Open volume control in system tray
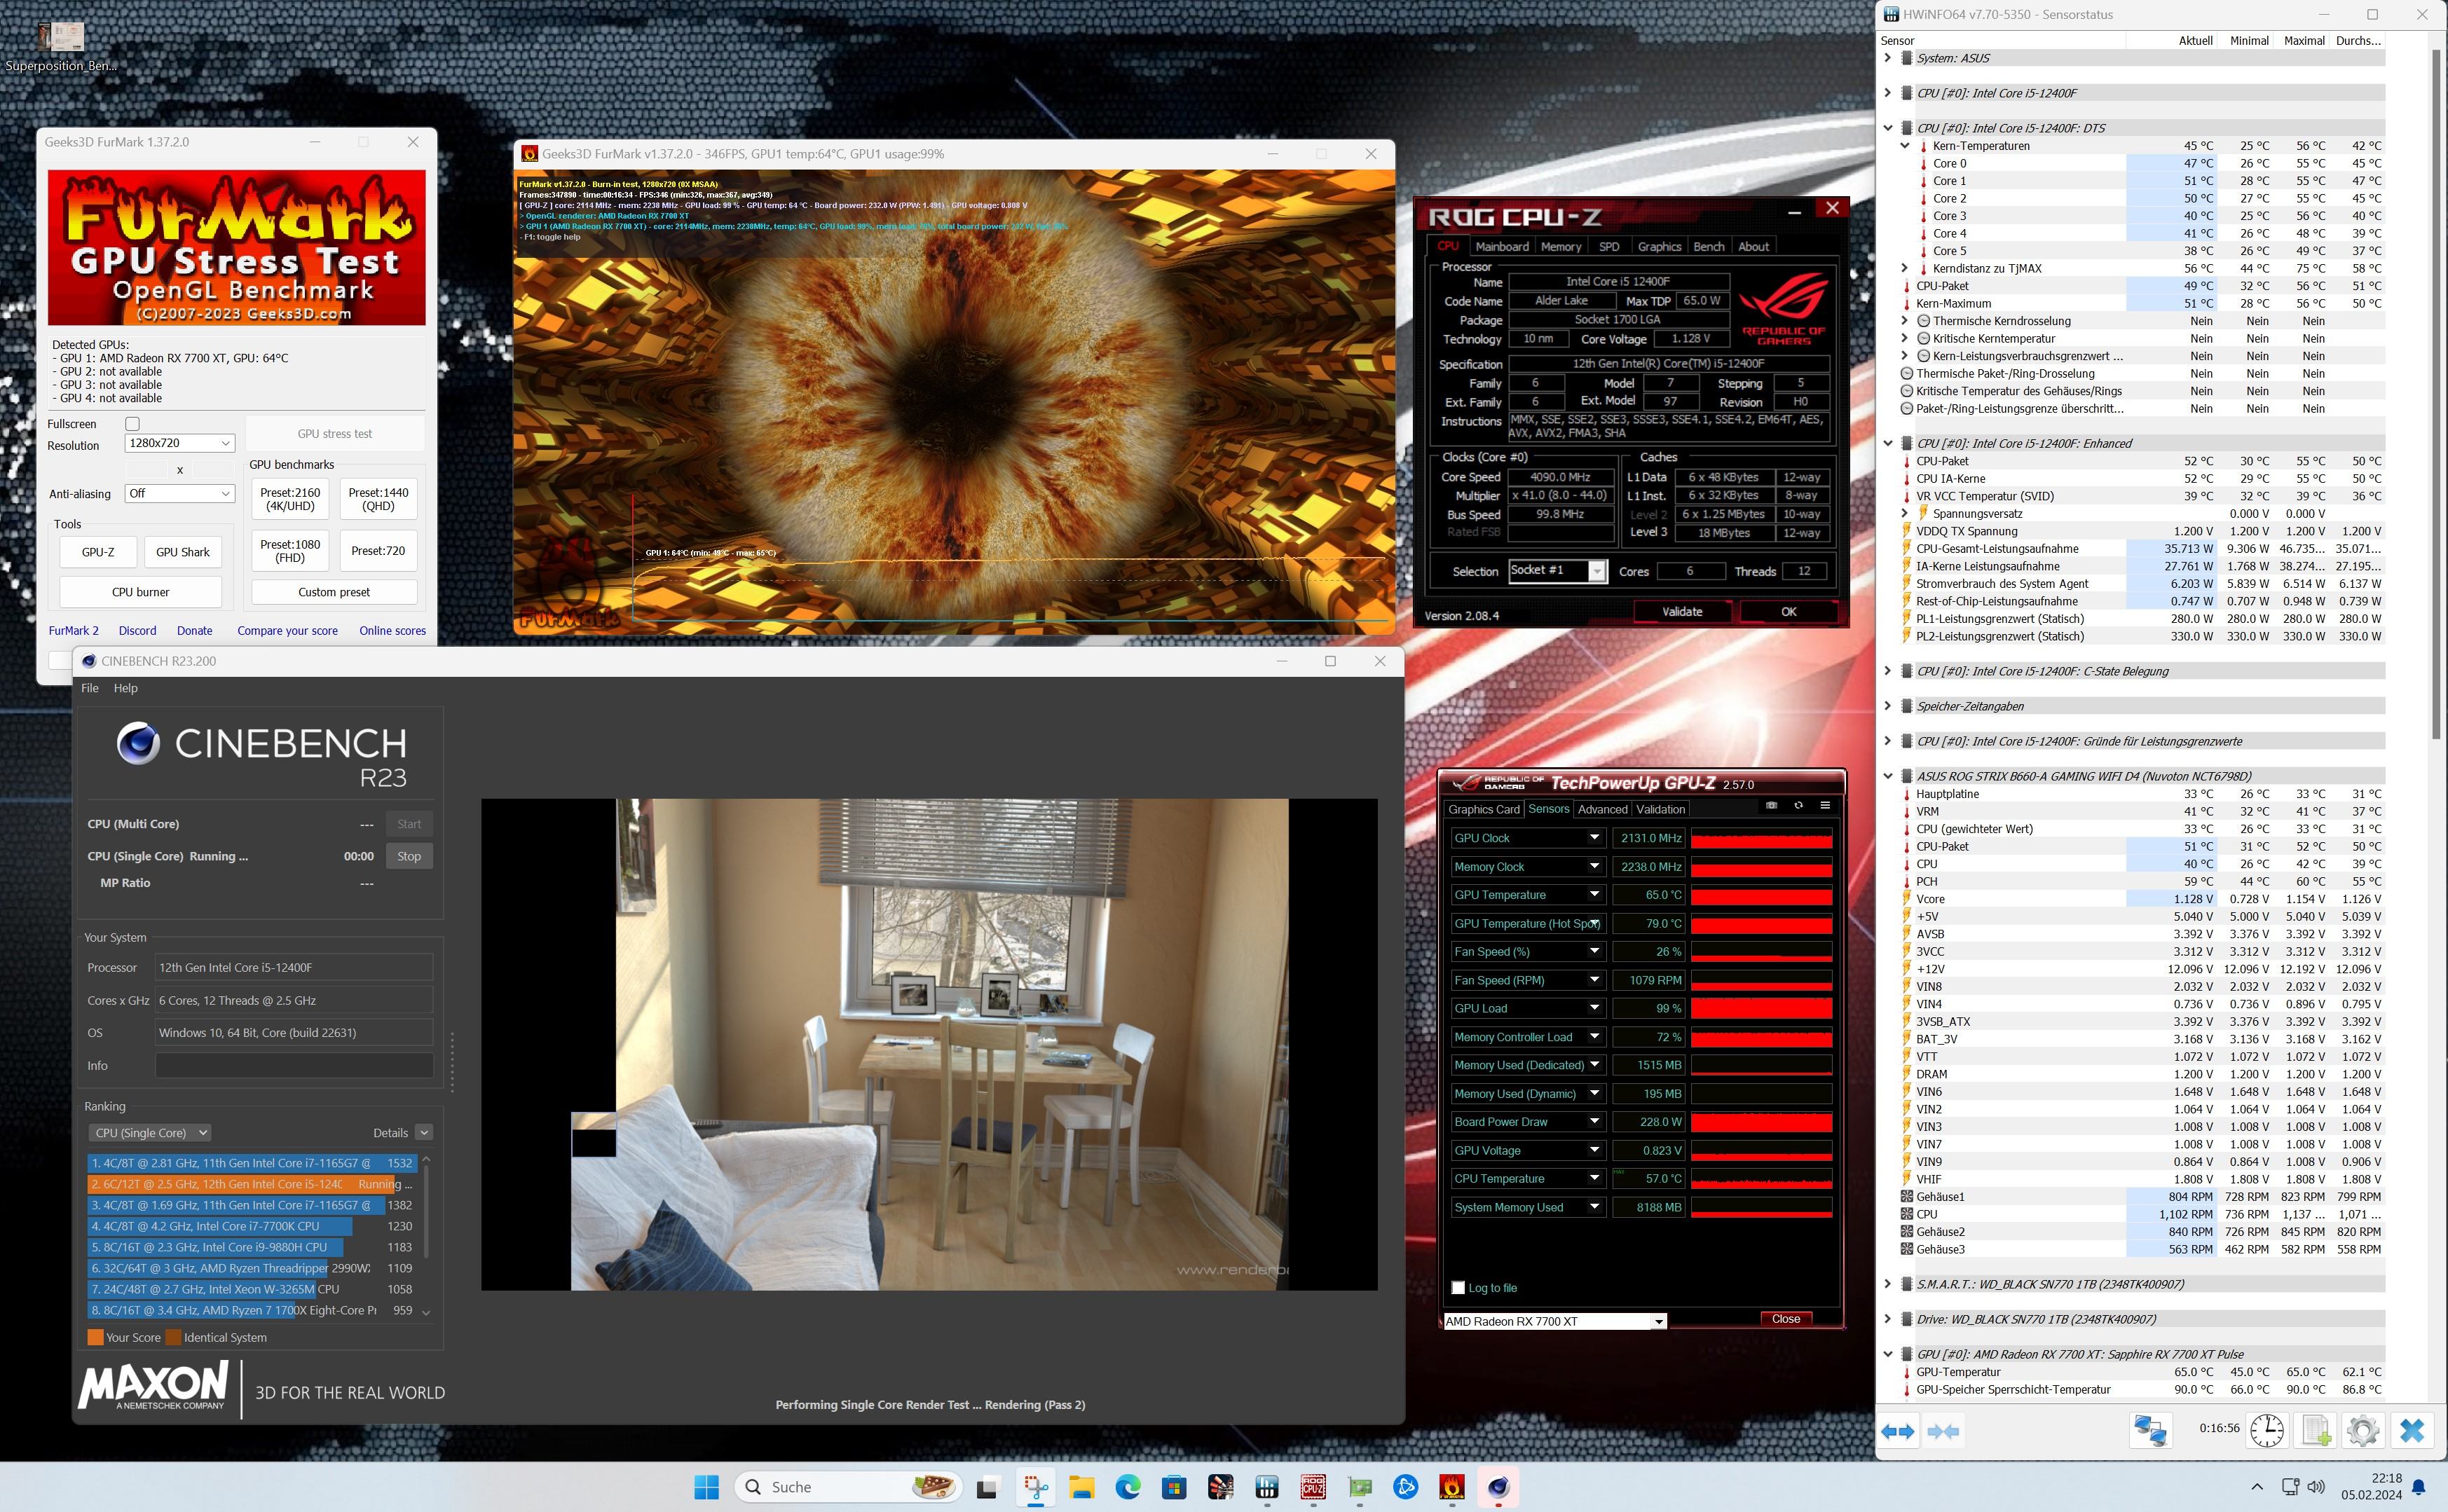This screenshot has width=2448, height=1512. tap(2316, 1487)
